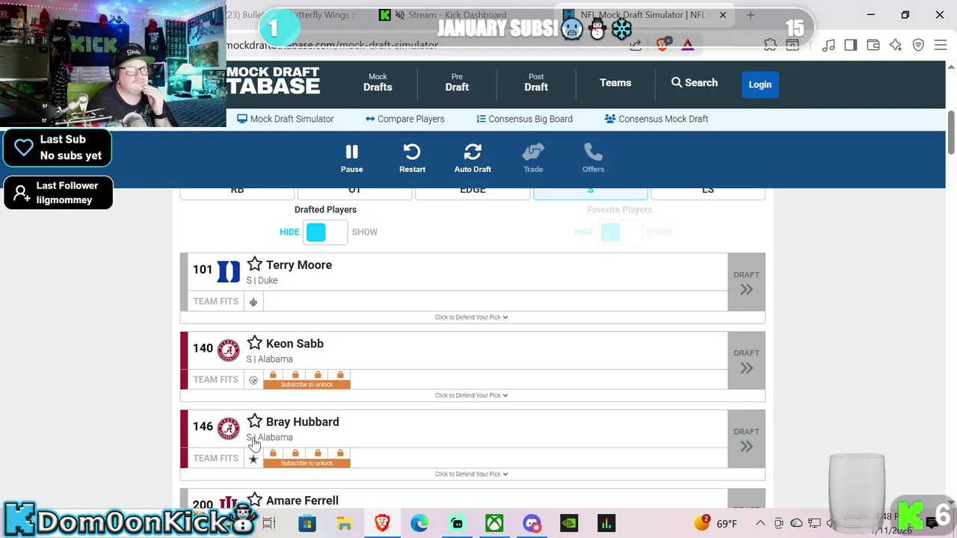This screenshot has width=957, height=538.
Task: Open Xbox app from taskbar
Action: pyautogui.click(x=494, y=523)
